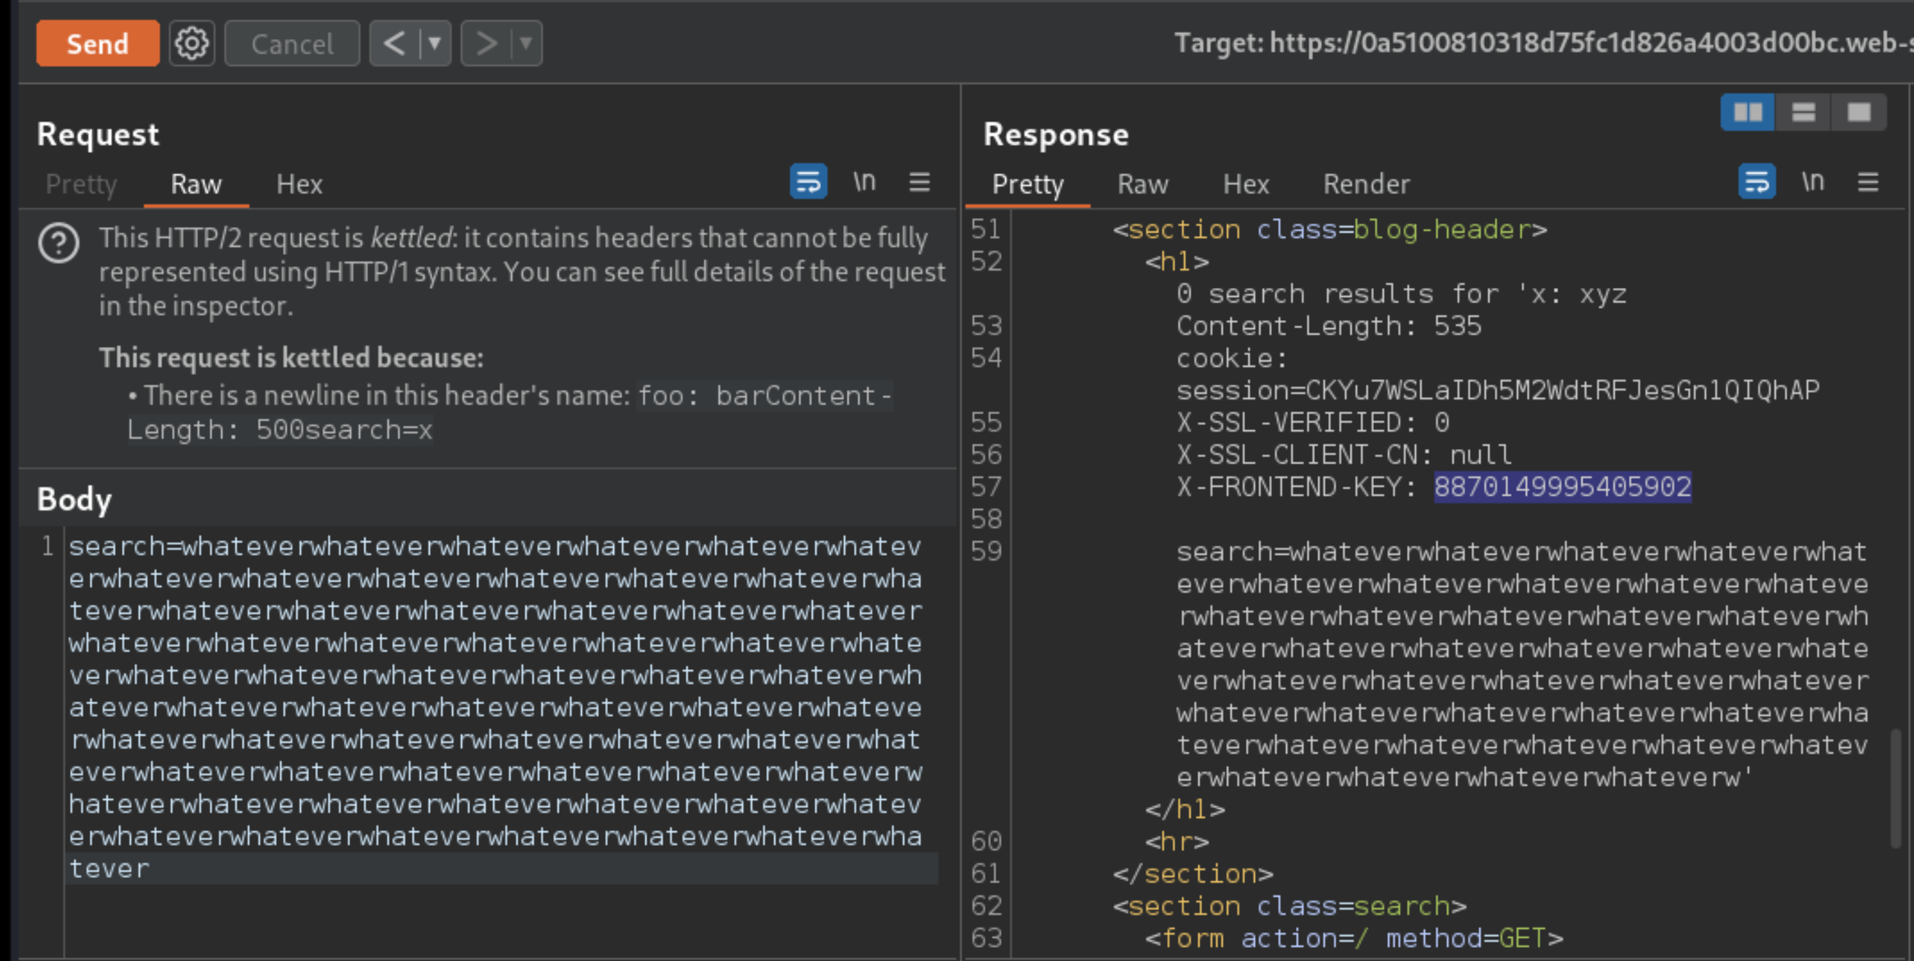Click the Response panel vertical scrollbar

pos(1895,788)
